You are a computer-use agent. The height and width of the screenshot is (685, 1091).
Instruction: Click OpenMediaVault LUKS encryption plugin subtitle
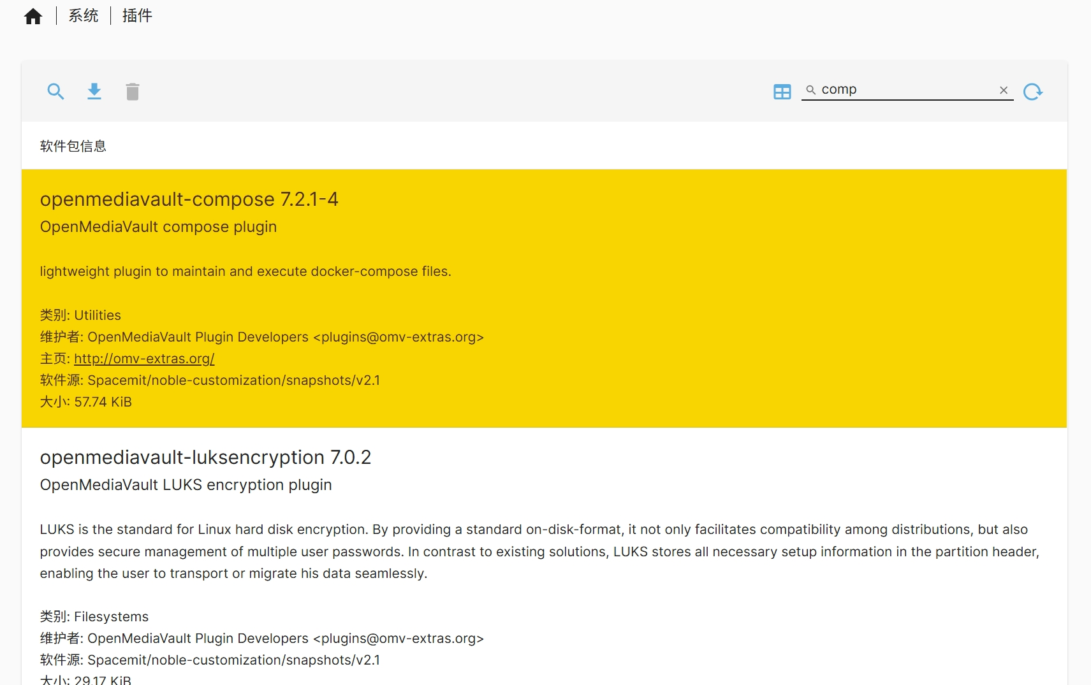[x=186, y=485]
